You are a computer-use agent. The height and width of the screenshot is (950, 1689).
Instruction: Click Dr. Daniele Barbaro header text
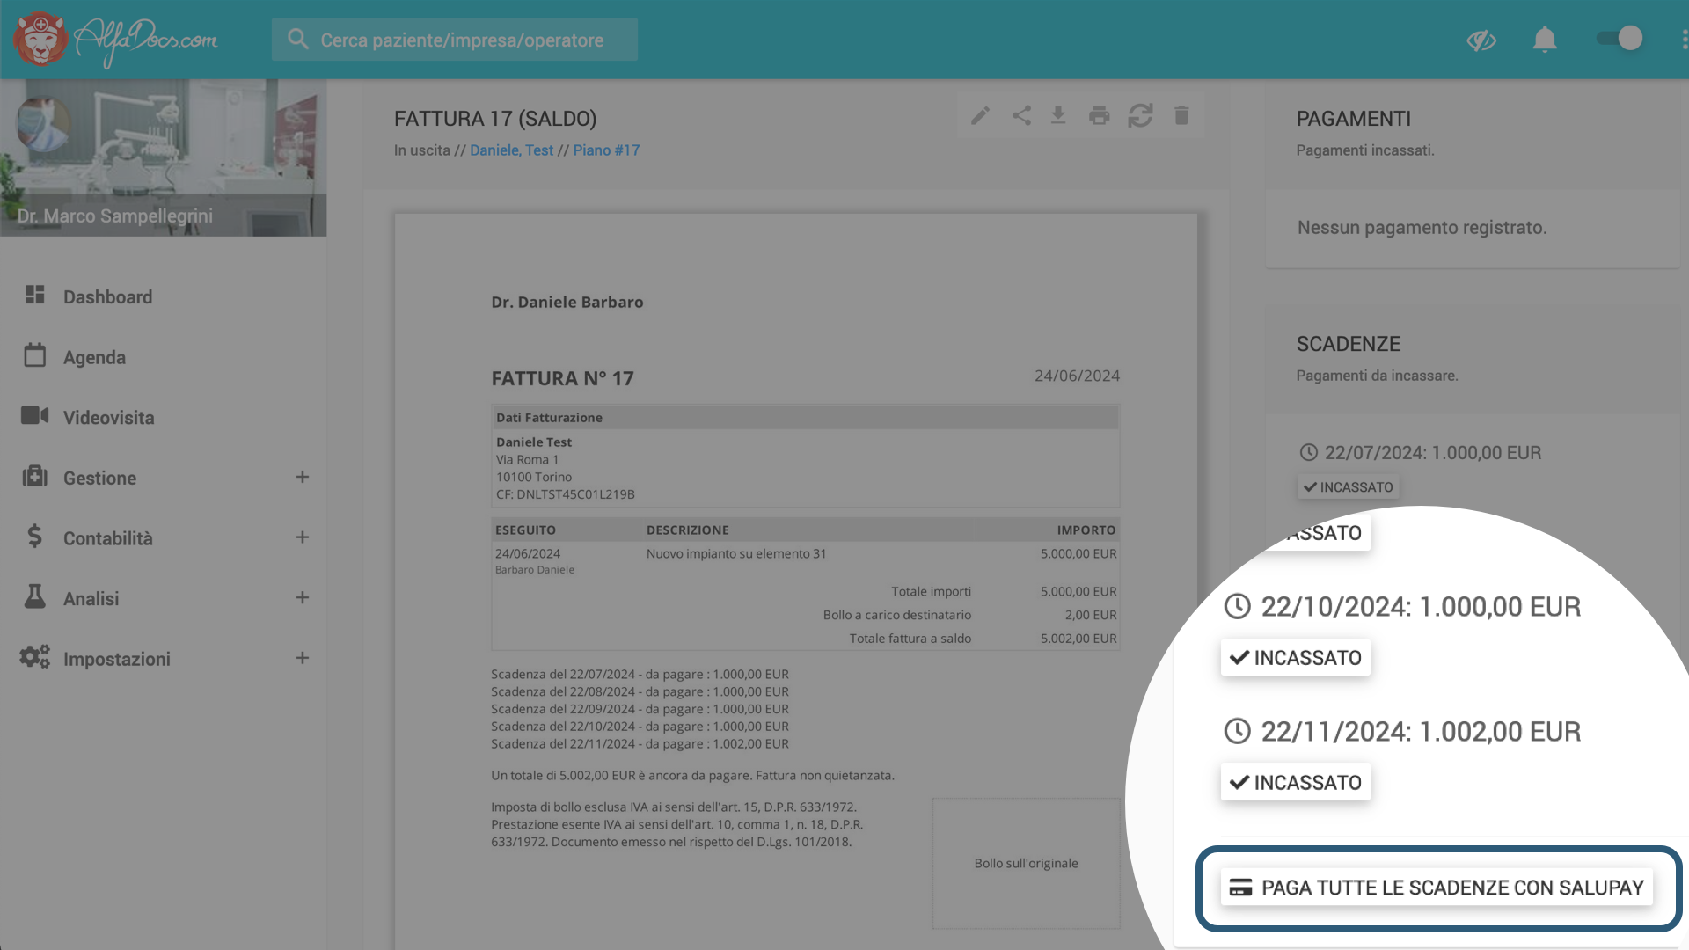click(x=567, y=302)
